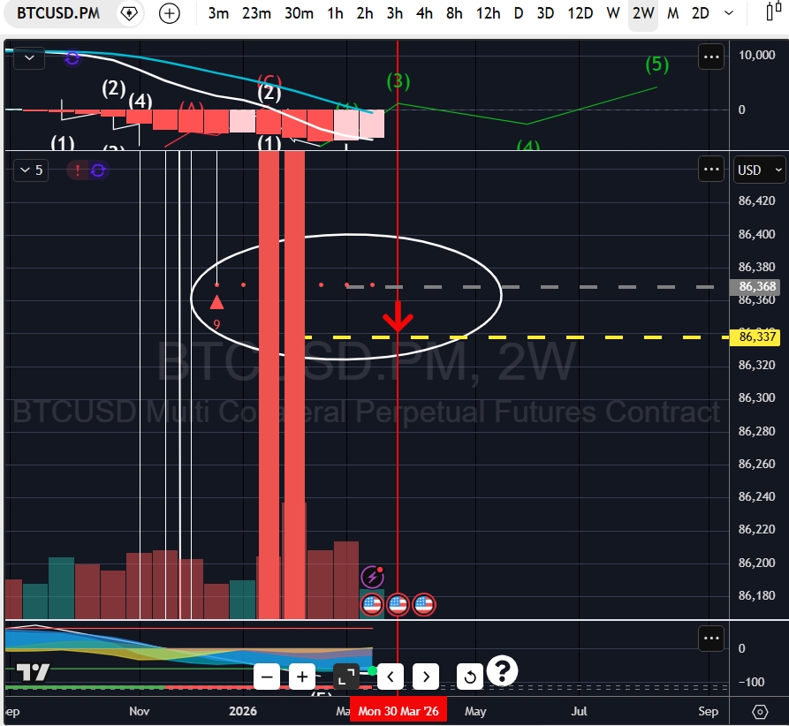The image size is (789, 726).
Task: Select the 1h interval
Action: pyautogui.click(x=335, y=13)
